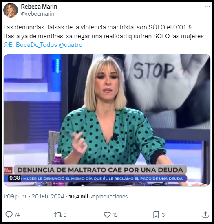Click the 19 likes count

click(x=115, y=215)
